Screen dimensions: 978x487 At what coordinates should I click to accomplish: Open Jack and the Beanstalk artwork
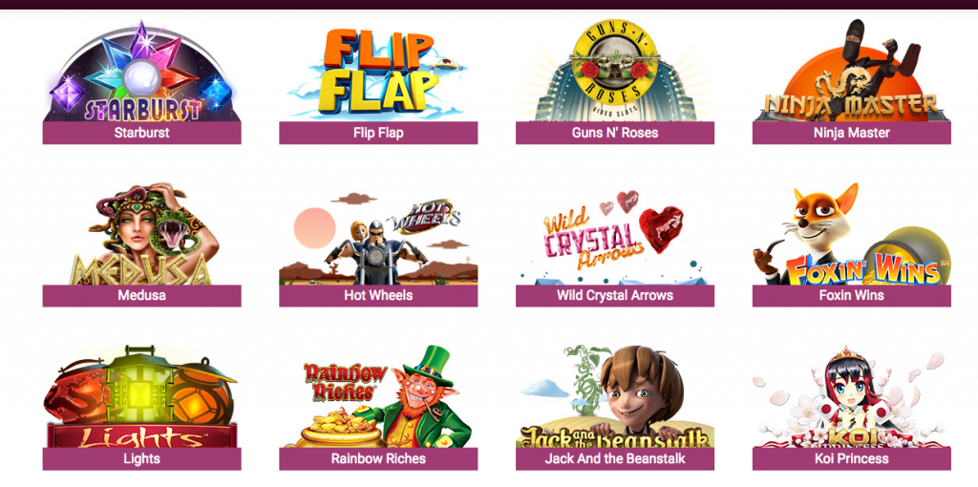614,396
